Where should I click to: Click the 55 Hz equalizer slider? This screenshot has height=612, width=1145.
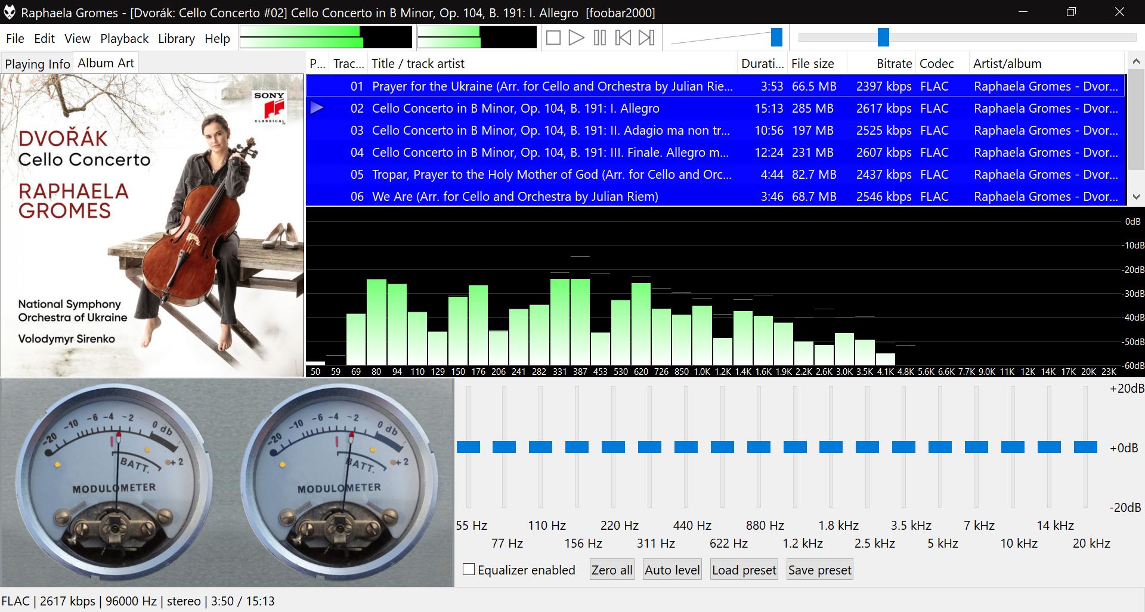pyautogui.click(x=468, y=447)
